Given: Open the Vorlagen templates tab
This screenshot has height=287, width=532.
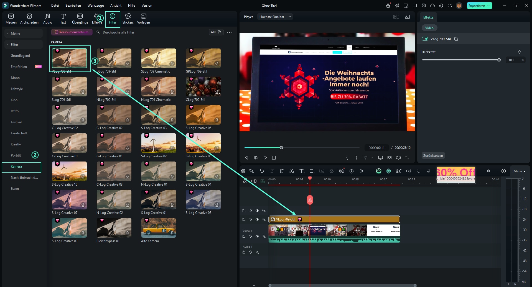Looking at the screenshot, I should coord(144,19).
